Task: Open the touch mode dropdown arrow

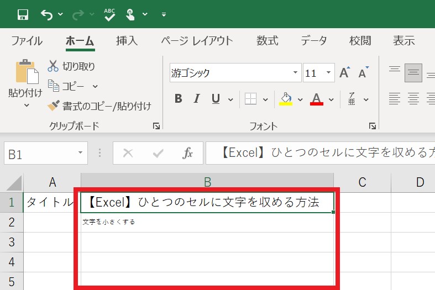Action: (x=145, y=14)
